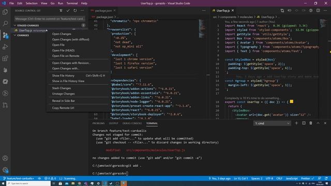Click the Prettier status bar item

click(307, 178)
